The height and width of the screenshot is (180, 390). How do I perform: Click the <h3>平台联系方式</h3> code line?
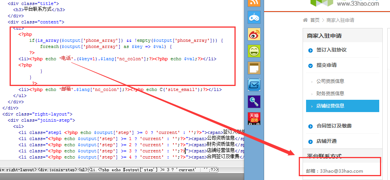pos(39,10)
